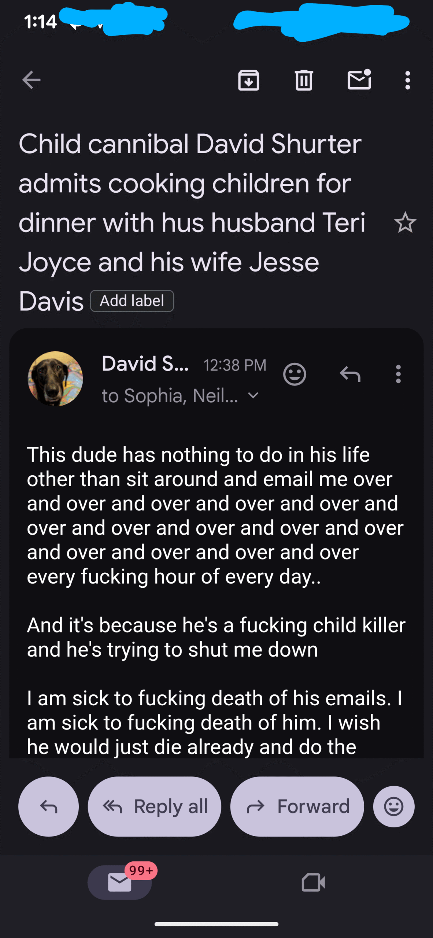The height and width of the screenshot is (938, 433).
Task: Switch to the Mail tab
Action: click(120, 882)
